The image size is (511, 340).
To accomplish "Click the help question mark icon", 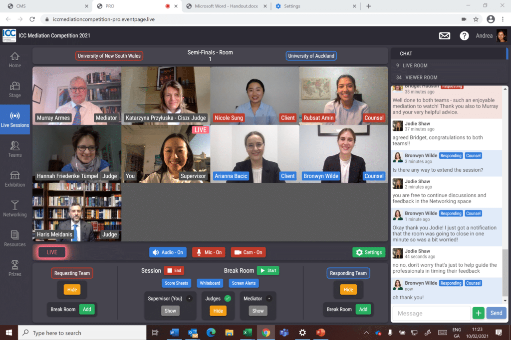I will (464, 36).
